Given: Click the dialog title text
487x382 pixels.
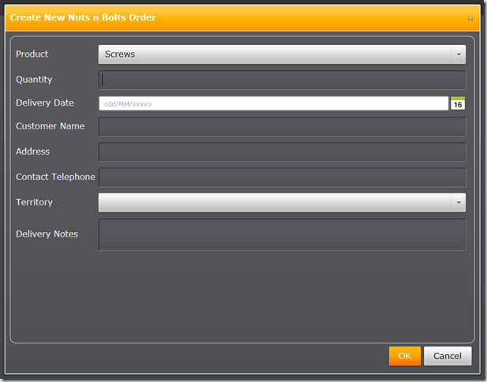Looking at the screenshot, I should (83, 17).
